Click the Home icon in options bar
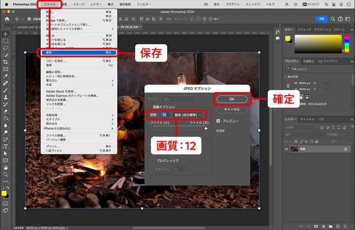This screenshot has height=230, width=355. pyautogui.click(x=7, y=19)
